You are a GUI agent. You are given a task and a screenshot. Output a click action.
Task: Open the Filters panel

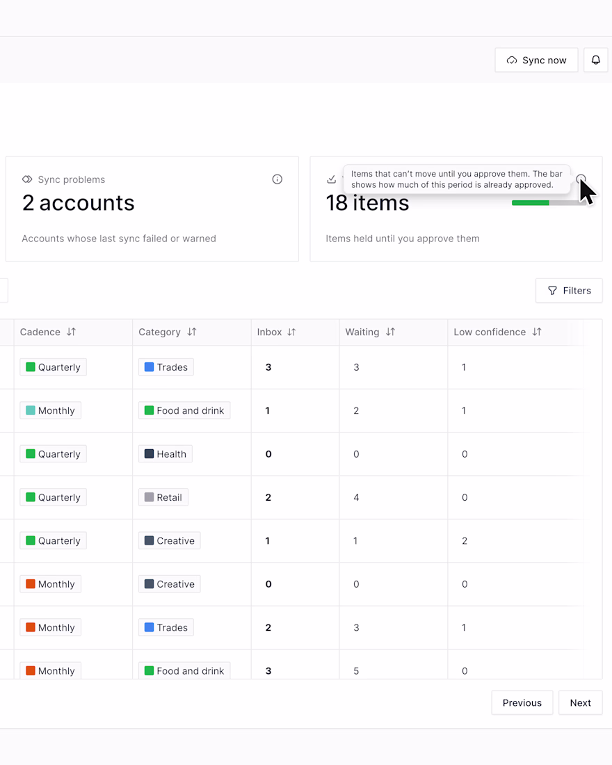tap(569, 290)
